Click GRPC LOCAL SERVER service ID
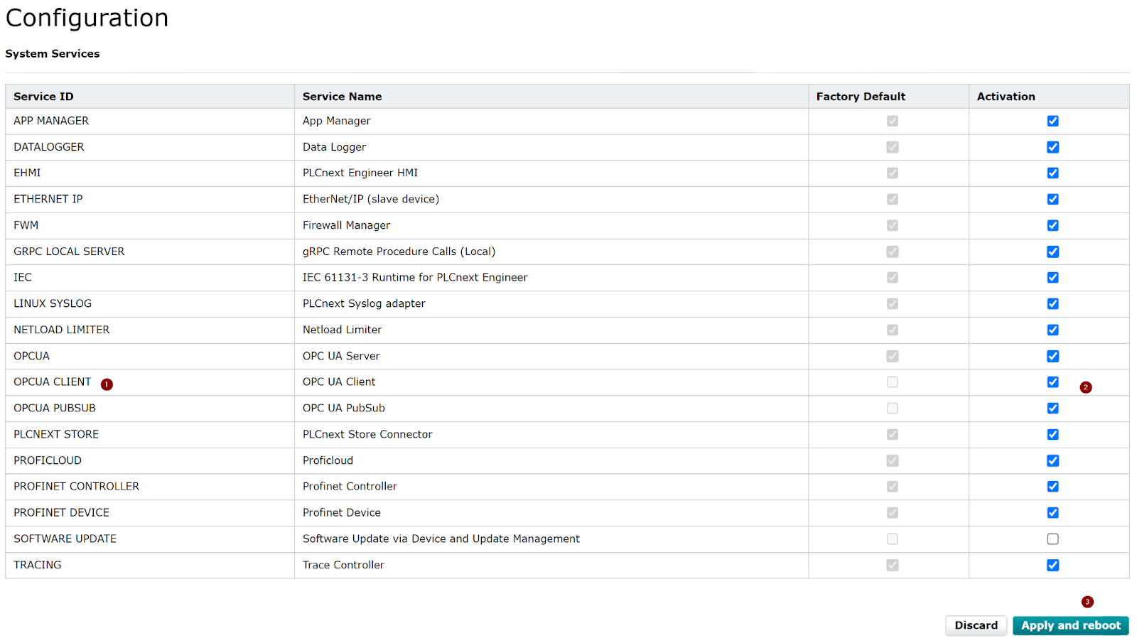Viewport: 1137px width, 643px height. (x=69, y=252)
